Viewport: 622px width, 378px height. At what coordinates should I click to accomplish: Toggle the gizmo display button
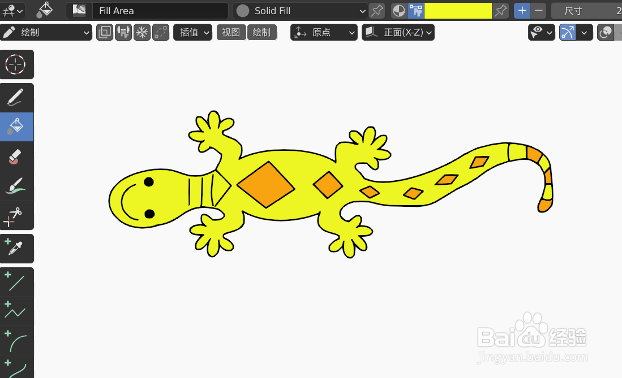tap(567, 32)
